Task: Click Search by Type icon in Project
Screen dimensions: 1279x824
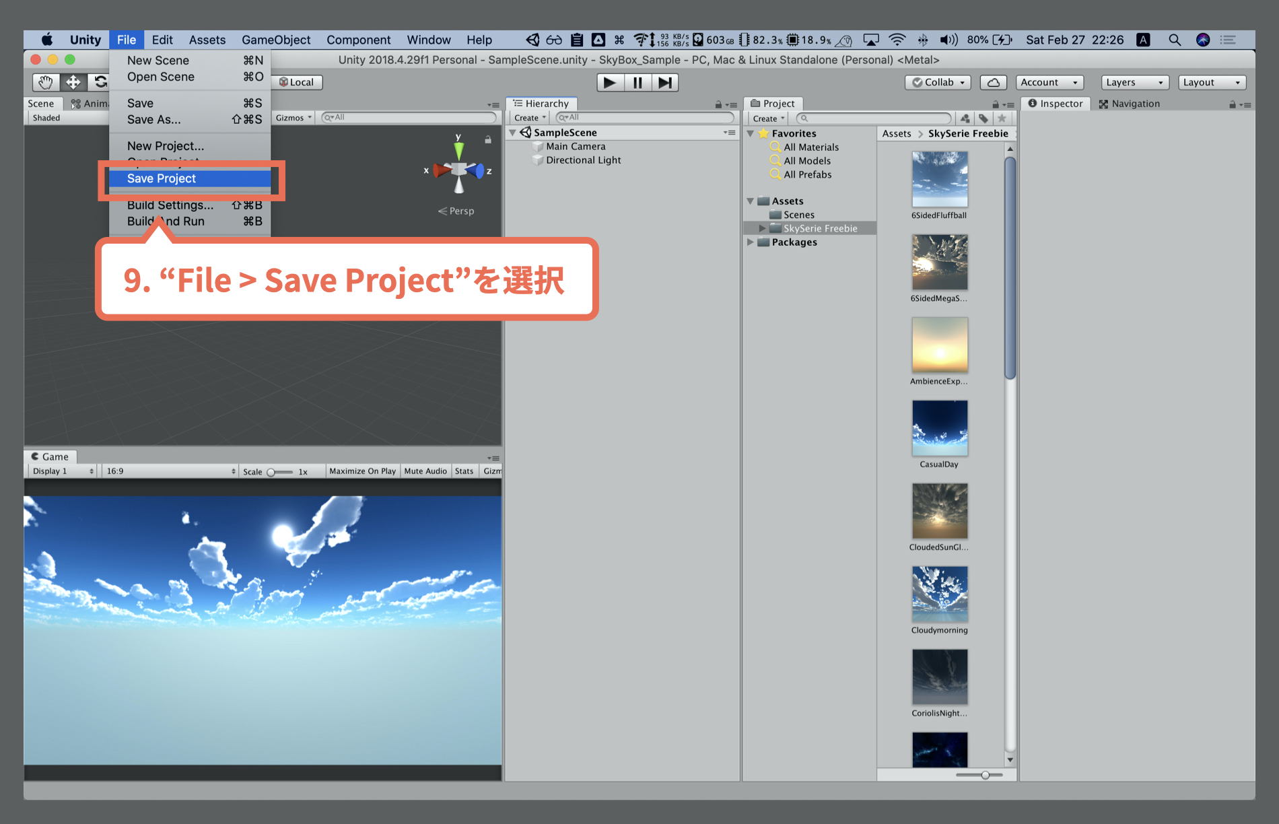Action: coord(965,118)
